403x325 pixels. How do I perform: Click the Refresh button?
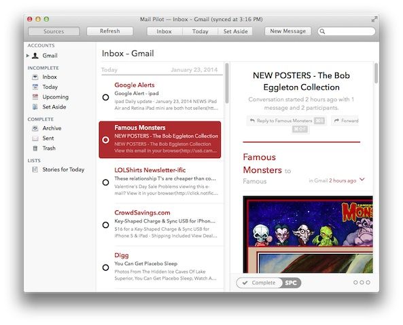pos(110,31)
